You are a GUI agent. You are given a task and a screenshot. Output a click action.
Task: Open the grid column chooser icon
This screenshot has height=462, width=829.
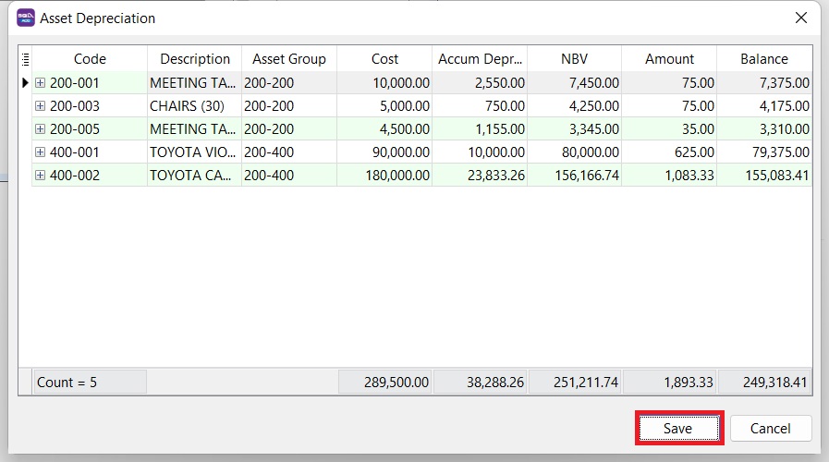25,59
